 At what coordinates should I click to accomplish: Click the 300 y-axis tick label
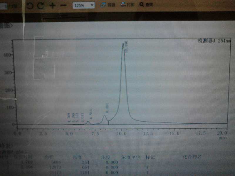[x=8, y=73]
